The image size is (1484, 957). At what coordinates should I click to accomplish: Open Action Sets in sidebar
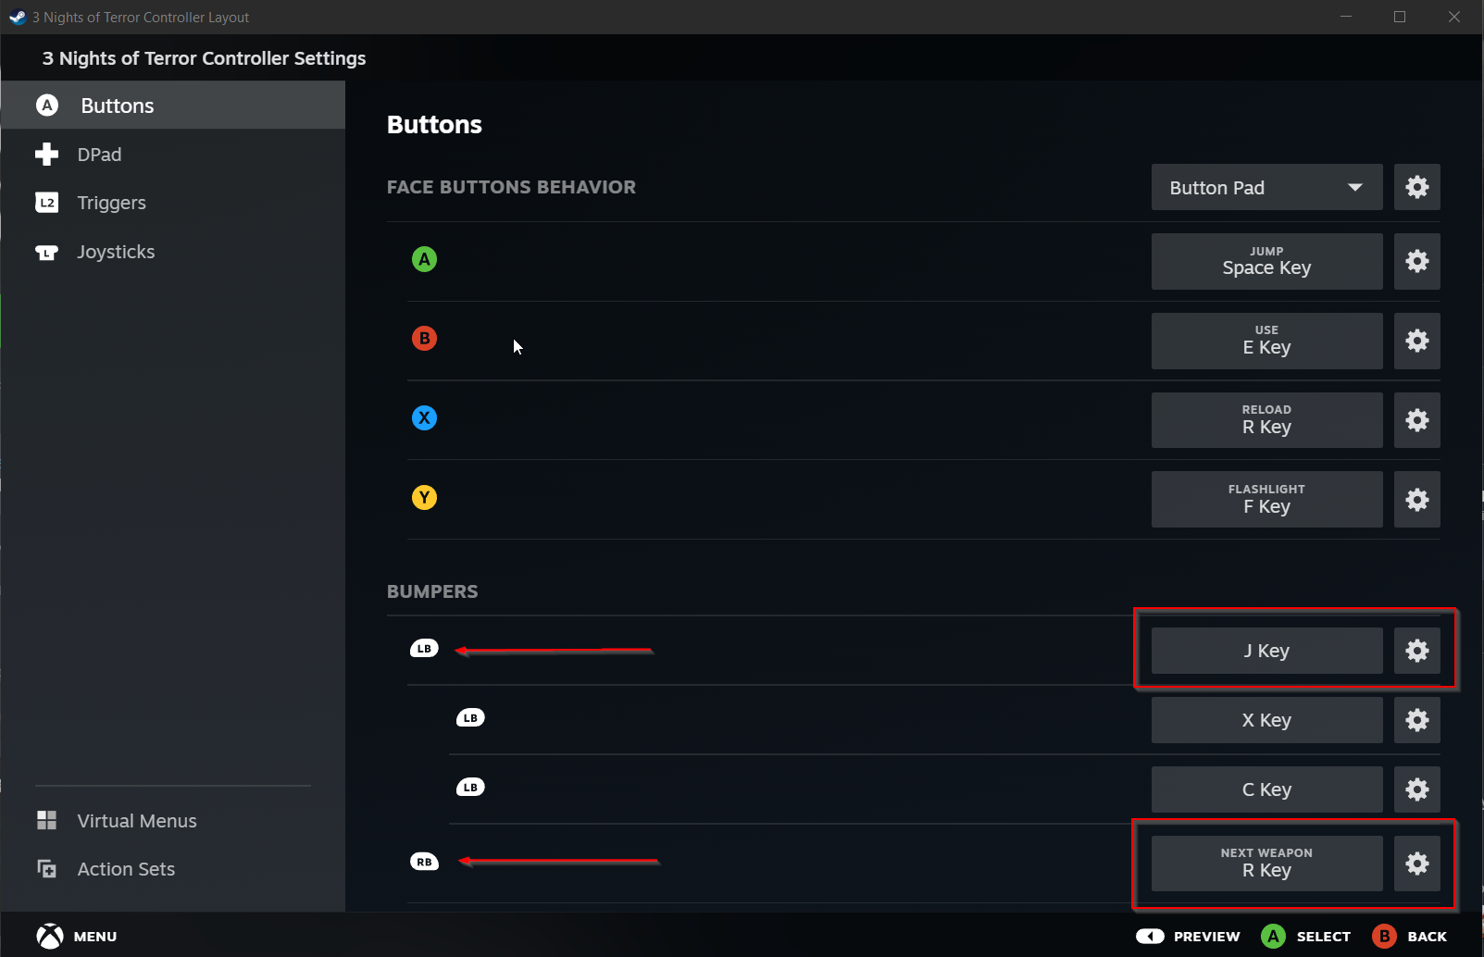point(126,869)
